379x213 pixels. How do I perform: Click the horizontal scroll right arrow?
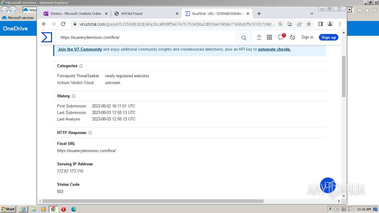tap(339, 201)
